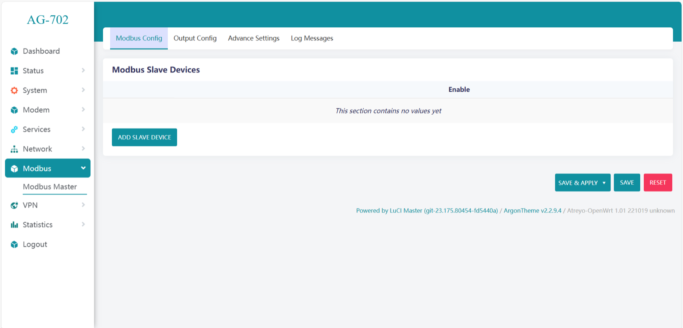Click the red Reset button
Image resolution: width=683 pixels, height=328 pixels.
click(658, 183)
